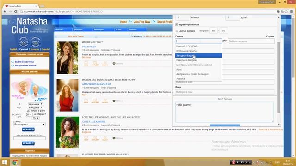296x166 pixels.
Task: Open the контрольная панель link
Action: tap(25, 65)
